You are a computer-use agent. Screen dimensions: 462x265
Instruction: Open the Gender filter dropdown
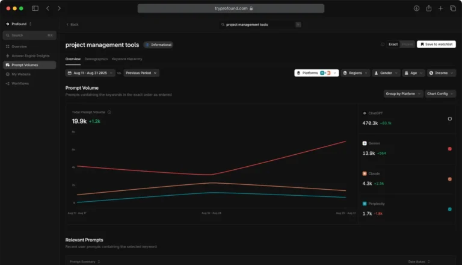[x=386, y=73]
